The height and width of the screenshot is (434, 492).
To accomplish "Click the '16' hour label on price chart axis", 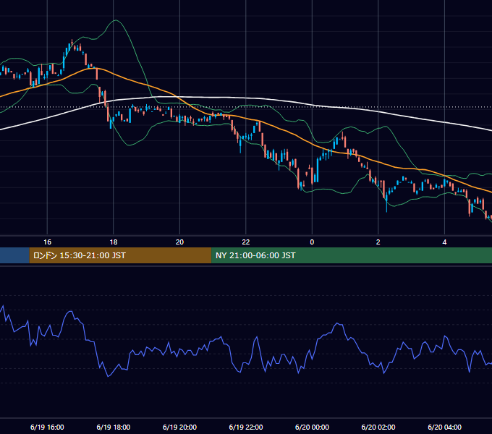I will (47, 242).
